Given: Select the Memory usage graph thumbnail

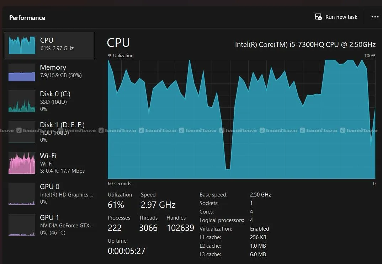Looking at the screenshot, I should (x=22, y=72).
